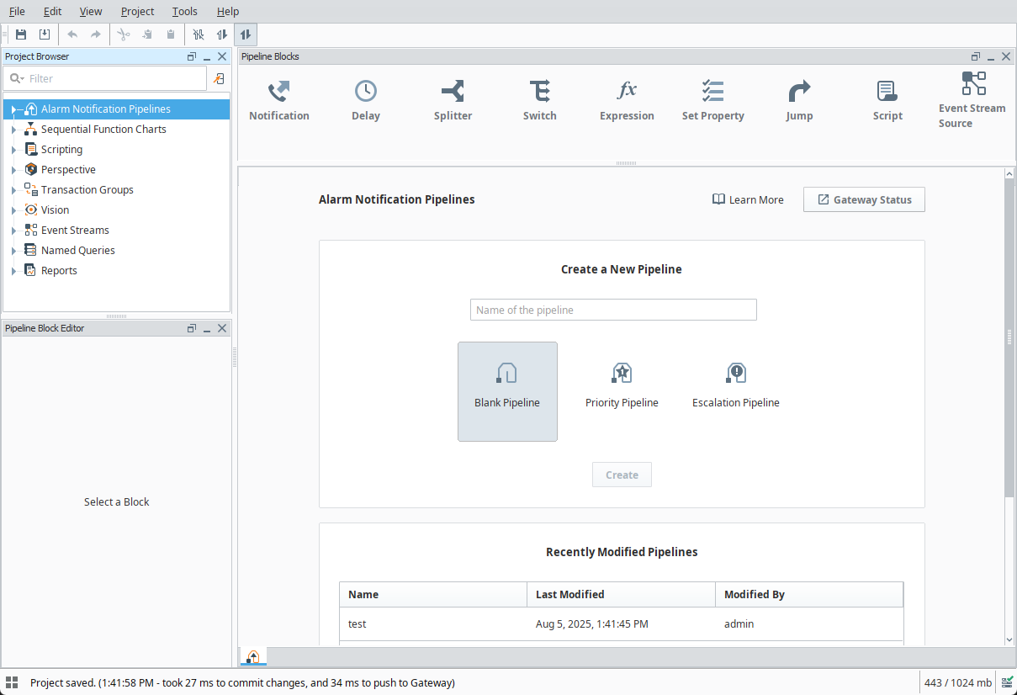Select the Delay pipeline block
Screen dimensions: 1017x695
click(366, 101)
